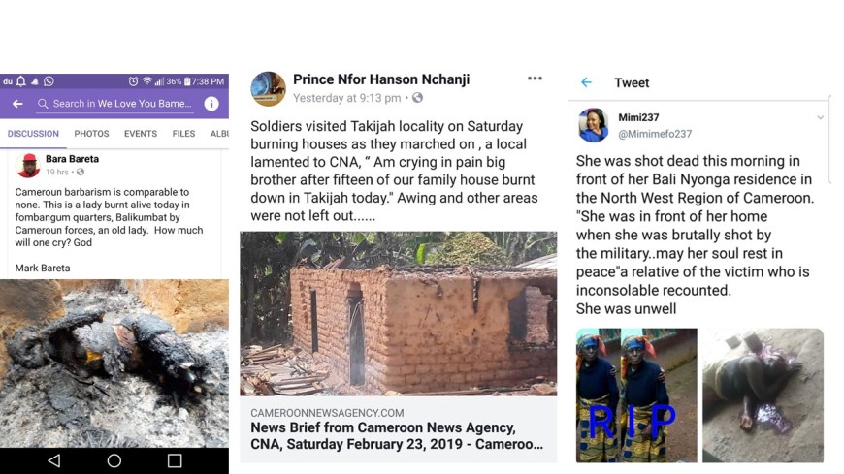The height and width of the screenshot is (474, 844).
Task: Go back using the Tweet header arrow
Action: pos(586,82)
